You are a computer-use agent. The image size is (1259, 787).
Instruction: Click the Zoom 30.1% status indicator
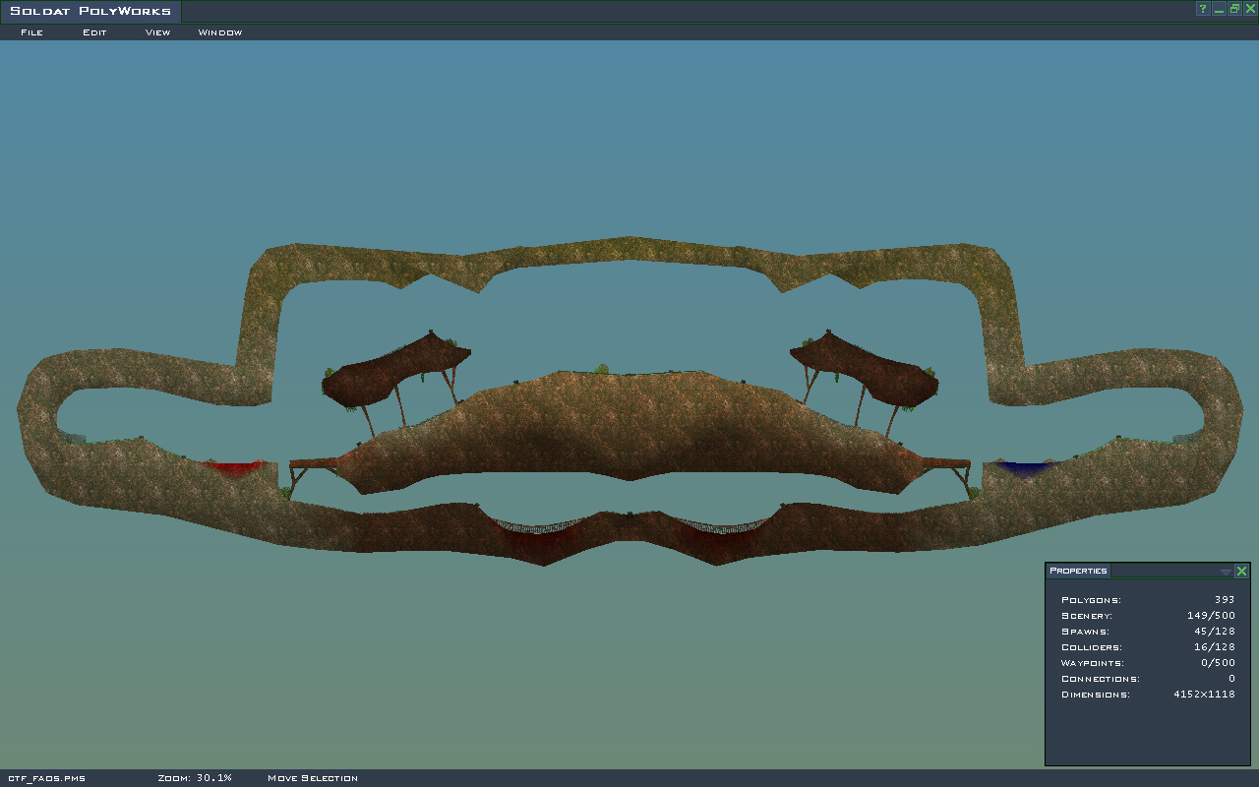point(195,778)
